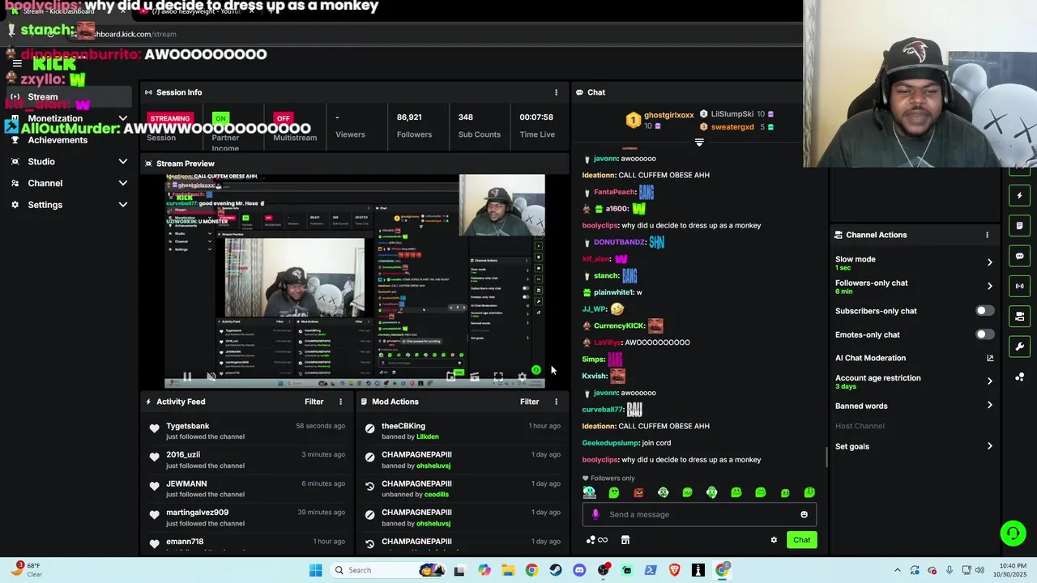Click JEWMANN in Activity Feed
This screenshot has width=1037, height=583.
coord(186,484)
